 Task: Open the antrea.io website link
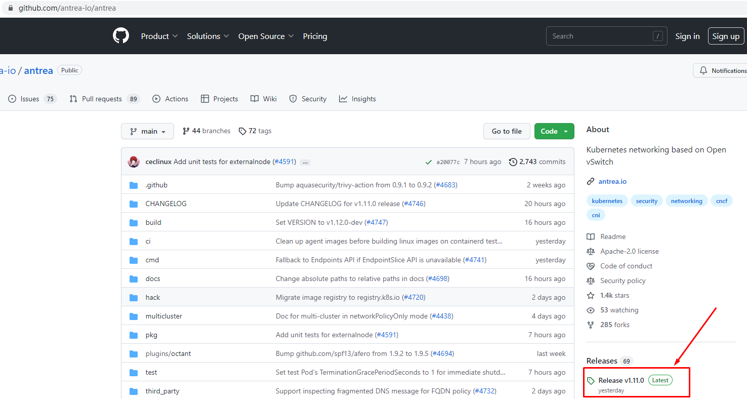612,181
